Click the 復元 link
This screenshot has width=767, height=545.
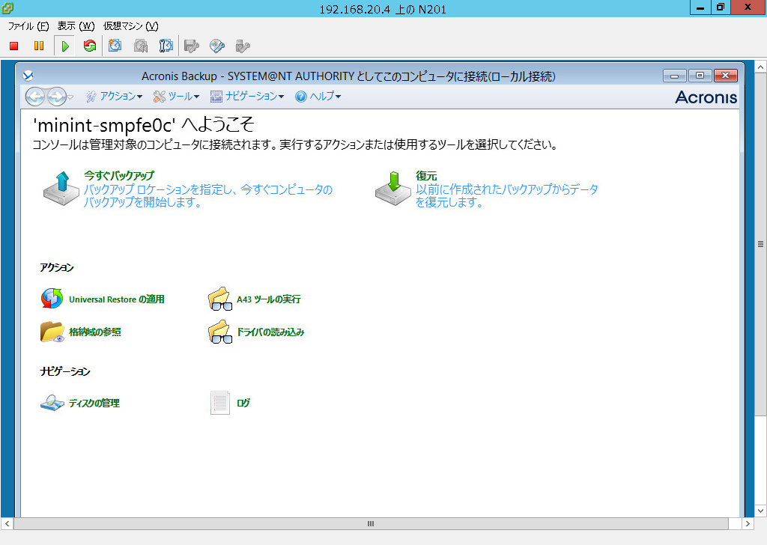(x=426, y=175)
